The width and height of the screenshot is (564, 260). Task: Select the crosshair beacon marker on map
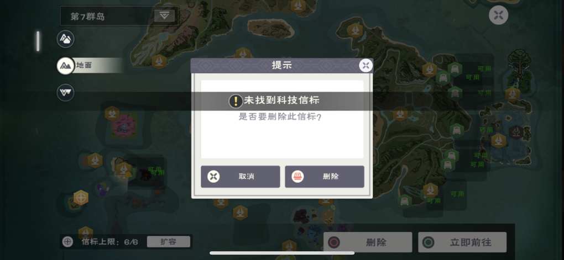[81, 198]
